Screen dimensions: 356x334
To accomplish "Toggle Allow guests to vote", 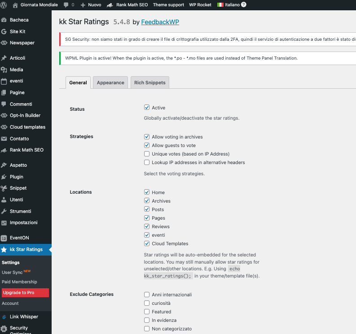I will tap(147, 145).
